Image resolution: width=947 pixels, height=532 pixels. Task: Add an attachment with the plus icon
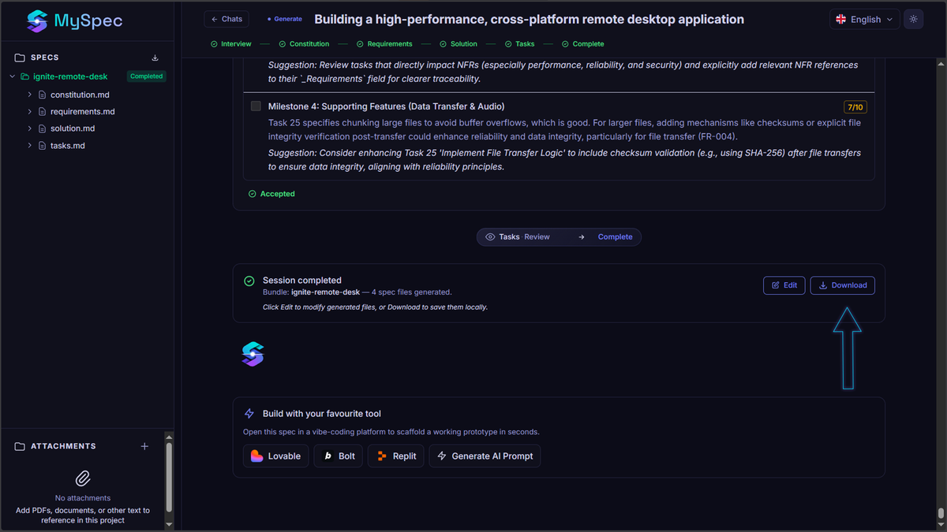tap(144, 446)
